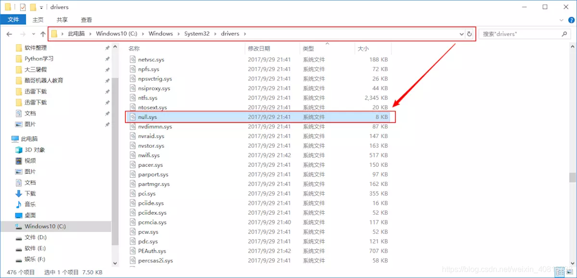The image size is (577, 278).
Task: Open the chevron after Windows10 (C:) in the breadcrumb
Action: pyautogui.click(x=142, y=34)
